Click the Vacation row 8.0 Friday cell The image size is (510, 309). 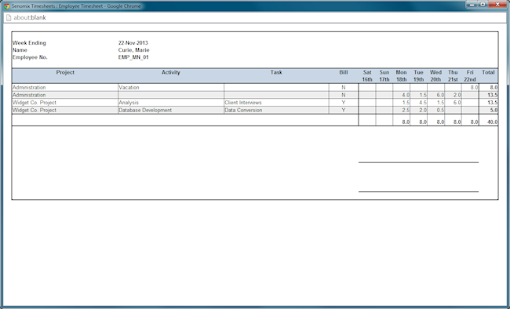click(x=470, y=87)
